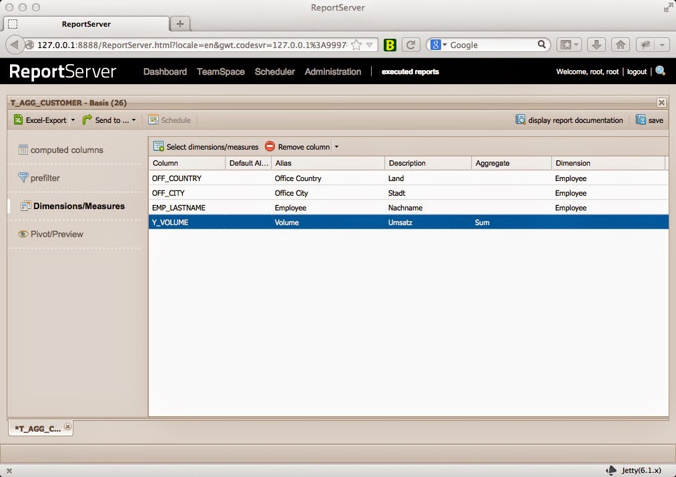Click the prefilter funnel icon
The image size is (676, 477).
coord(23,178)
